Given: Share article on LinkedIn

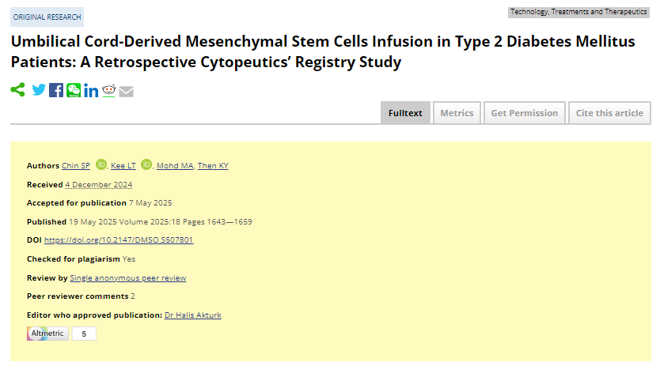Looking at the screenshot, I should 91,91.
